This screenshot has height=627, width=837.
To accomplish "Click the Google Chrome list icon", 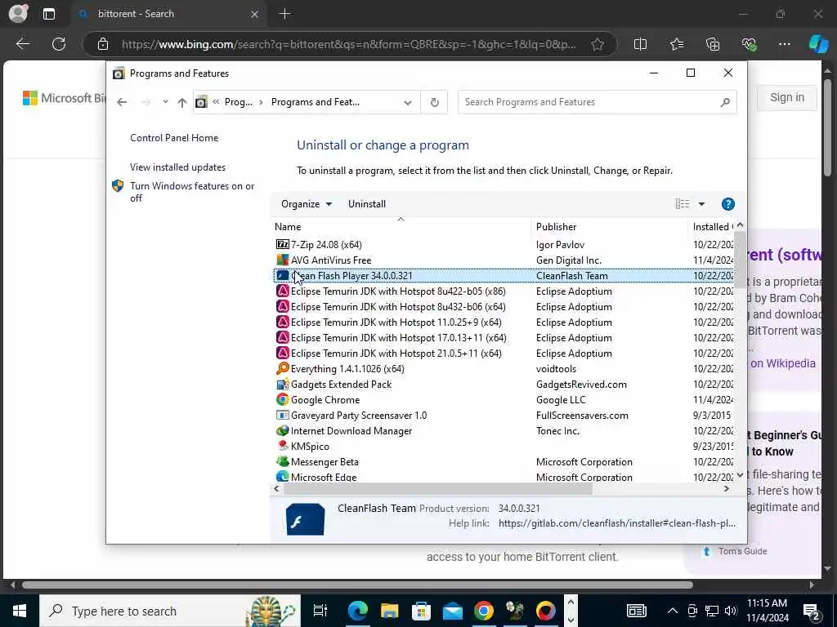I will click(282, 399).
